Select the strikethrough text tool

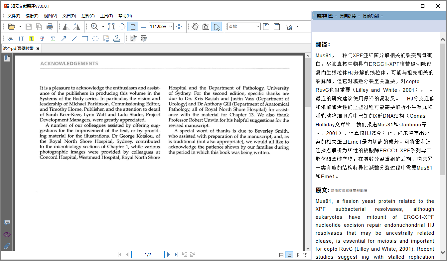(42, 39)
